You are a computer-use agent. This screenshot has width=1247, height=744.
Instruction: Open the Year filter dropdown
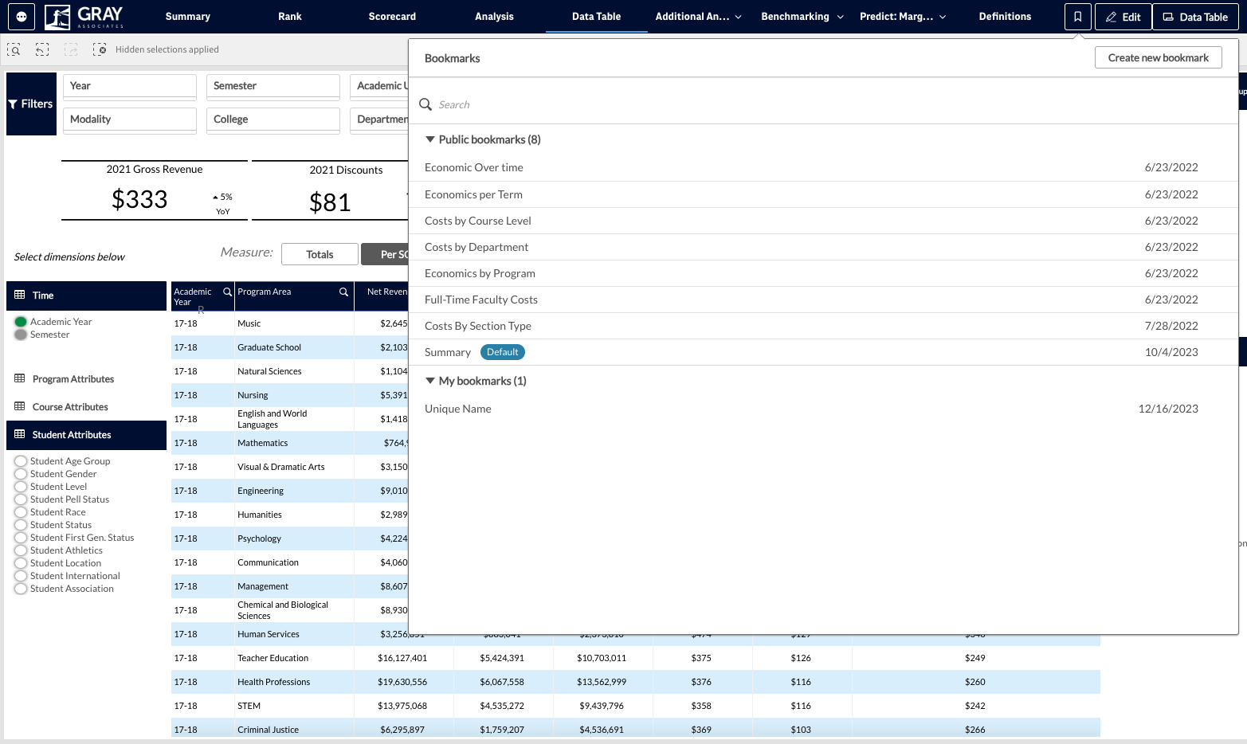click(x=130, y=86)
